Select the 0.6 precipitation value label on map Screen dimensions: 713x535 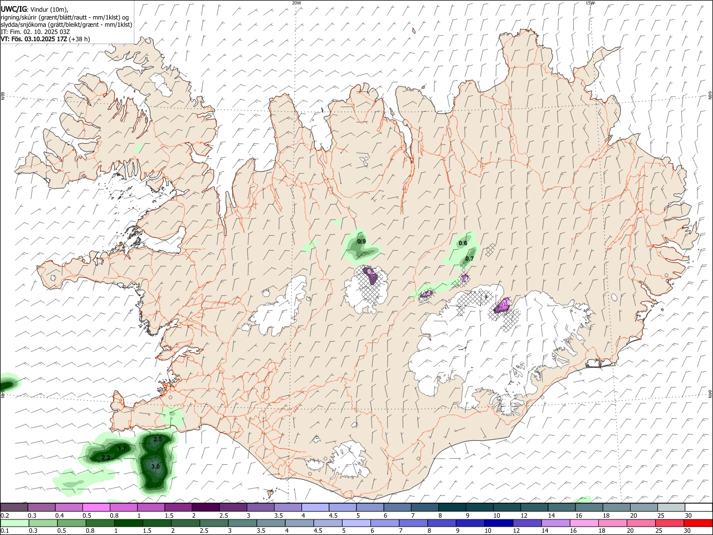[463, 243]
